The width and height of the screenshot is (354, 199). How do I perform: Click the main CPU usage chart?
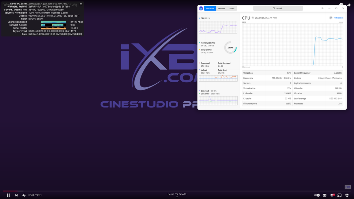[293, 45]
